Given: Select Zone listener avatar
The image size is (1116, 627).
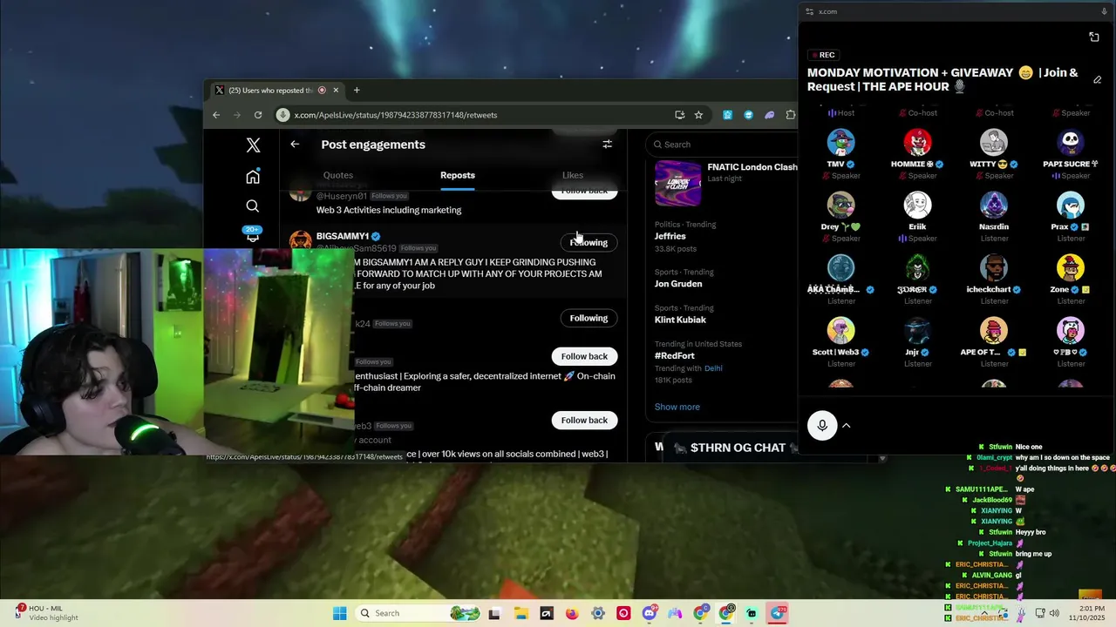Looking at the screenshot, I should click(x=1071, y=267).
